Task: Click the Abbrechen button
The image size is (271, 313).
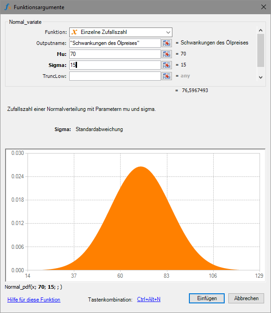Action: (246, 298)
